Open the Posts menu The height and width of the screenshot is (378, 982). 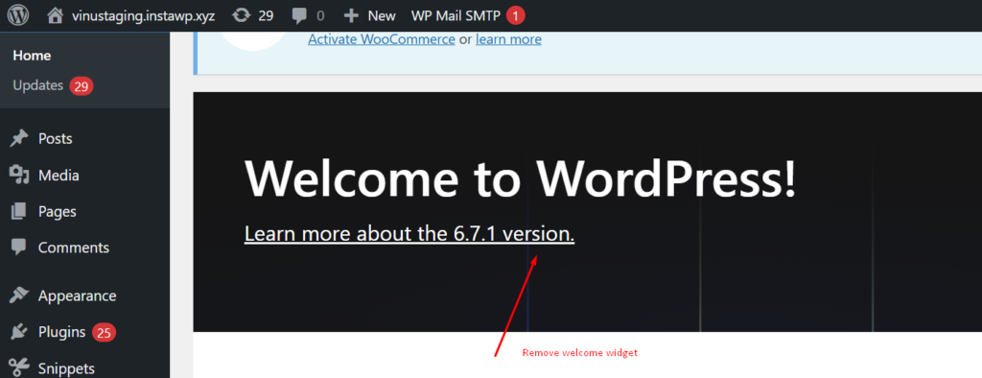55,138
